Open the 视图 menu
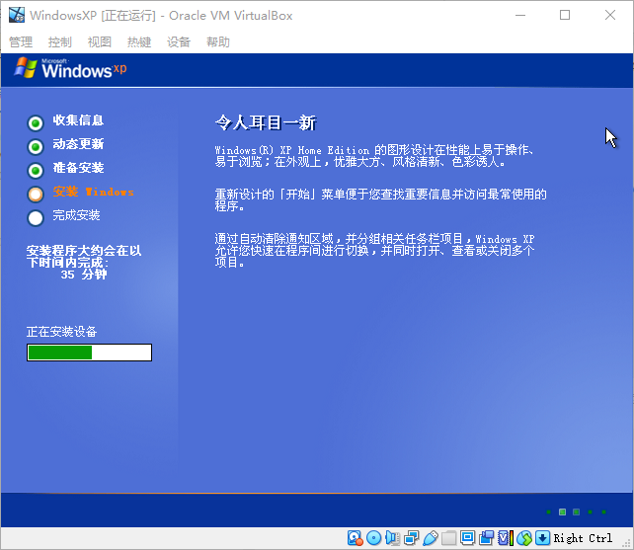Image resolution: width=634 pixels, height=550 pixels. (x=100, y=41)
